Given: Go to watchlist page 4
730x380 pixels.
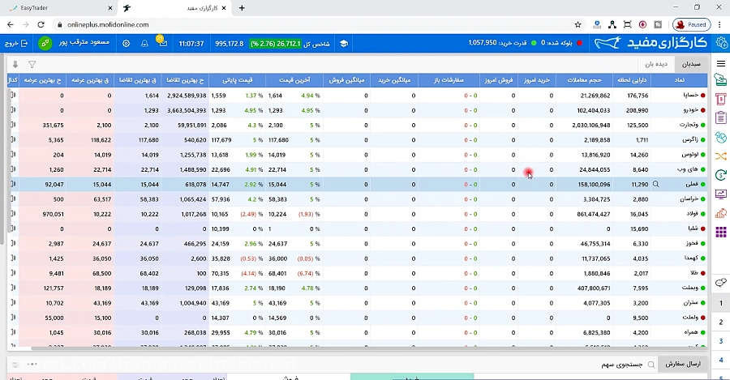Looking at the screenshot, I should (x=721, y=360).
